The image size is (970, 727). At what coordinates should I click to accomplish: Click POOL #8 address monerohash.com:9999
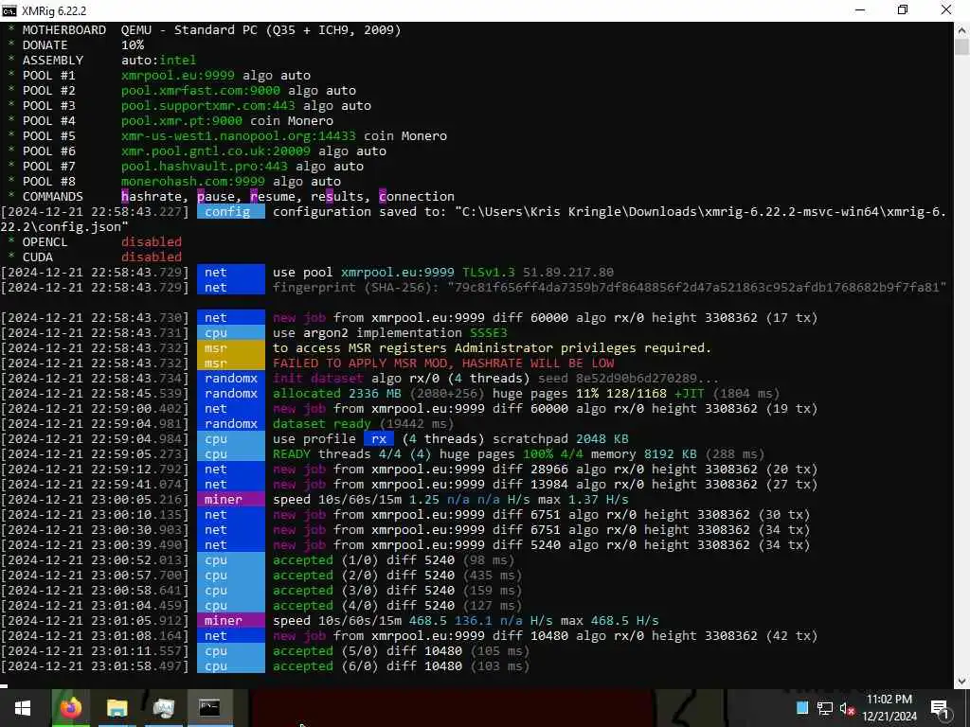(192, 181)
